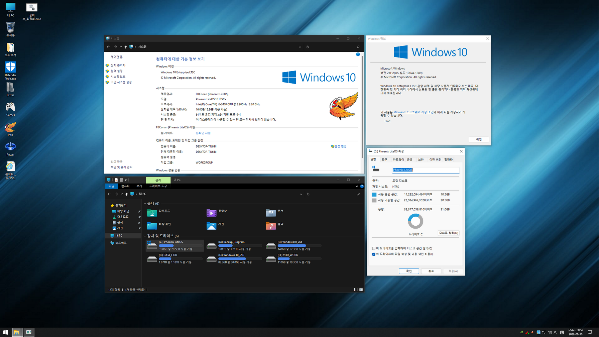Open the 보기 ribbon tab

pos(139,186)
